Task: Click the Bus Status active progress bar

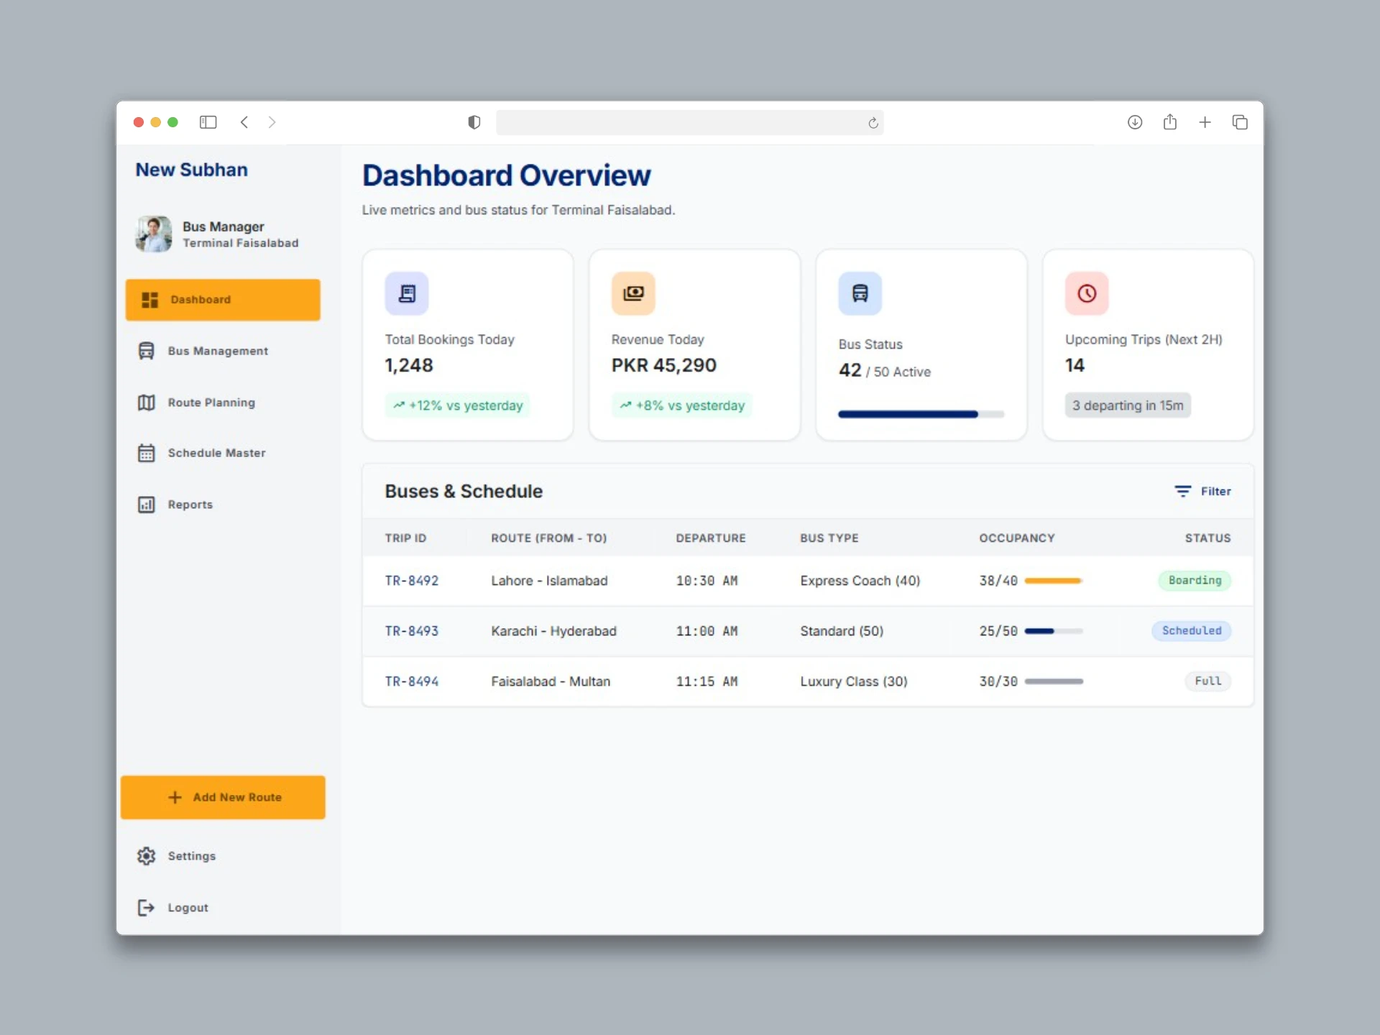Action: (921, 414)
